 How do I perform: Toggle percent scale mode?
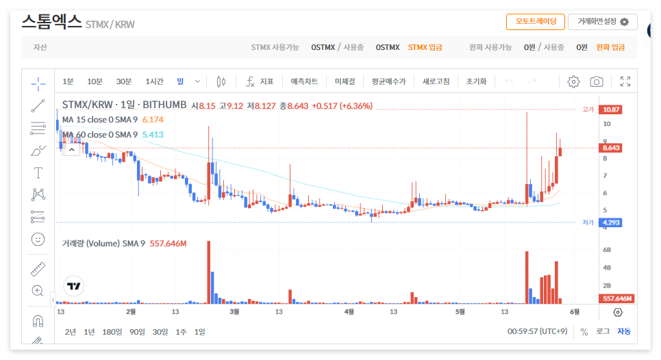(584, 332)
